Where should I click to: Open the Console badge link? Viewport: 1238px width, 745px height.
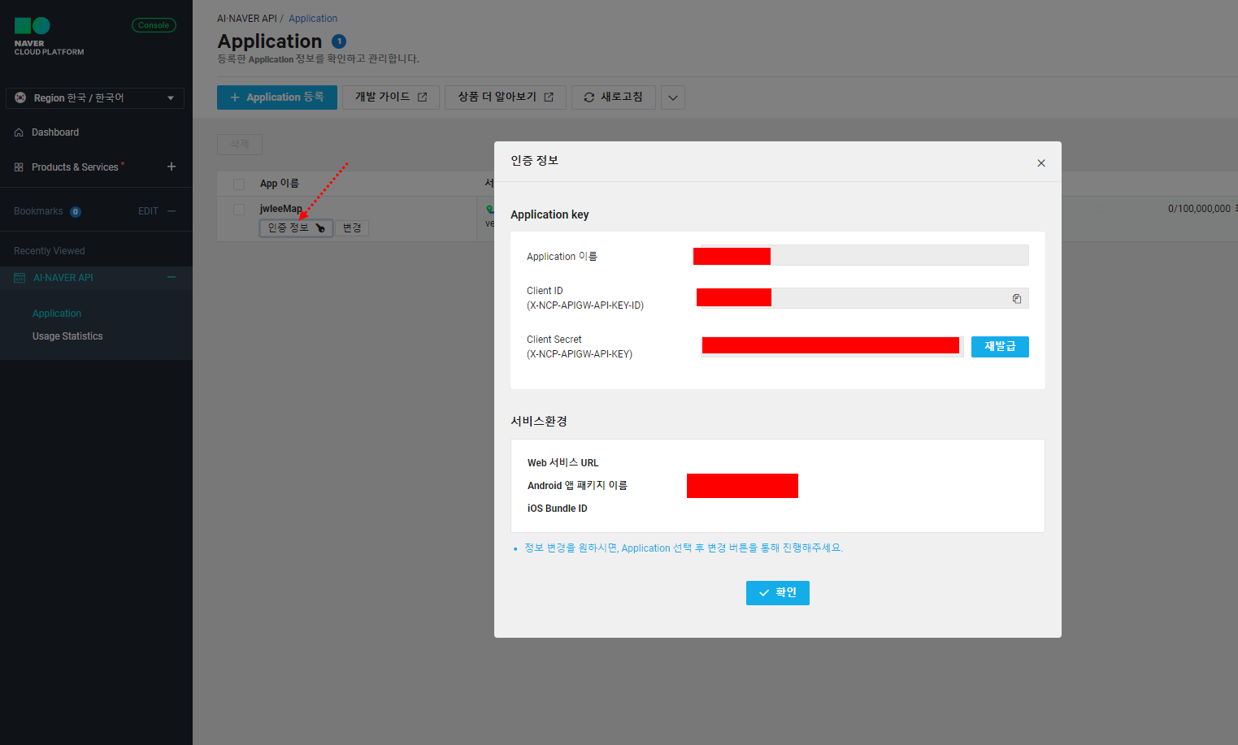click(x=154, y=25)
